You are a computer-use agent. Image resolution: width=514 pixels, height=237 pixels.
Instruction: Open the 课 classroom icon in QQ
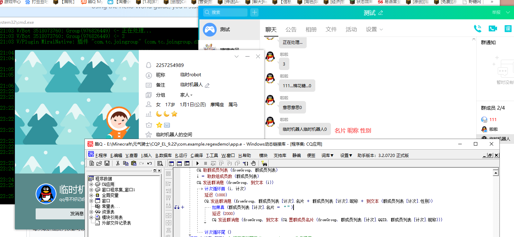[x=508, y=29]
